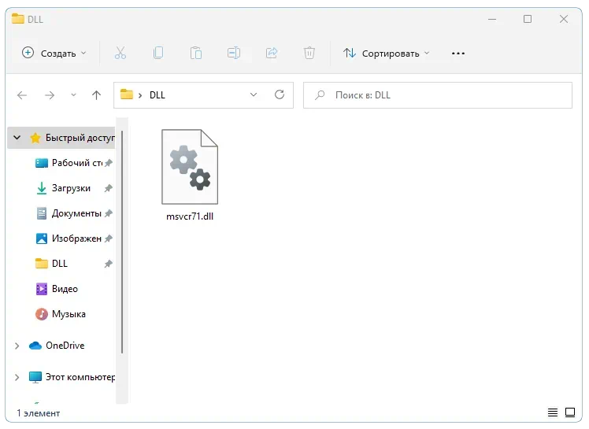Select DLL breadcrumb in address bar

tap(157, 95)
